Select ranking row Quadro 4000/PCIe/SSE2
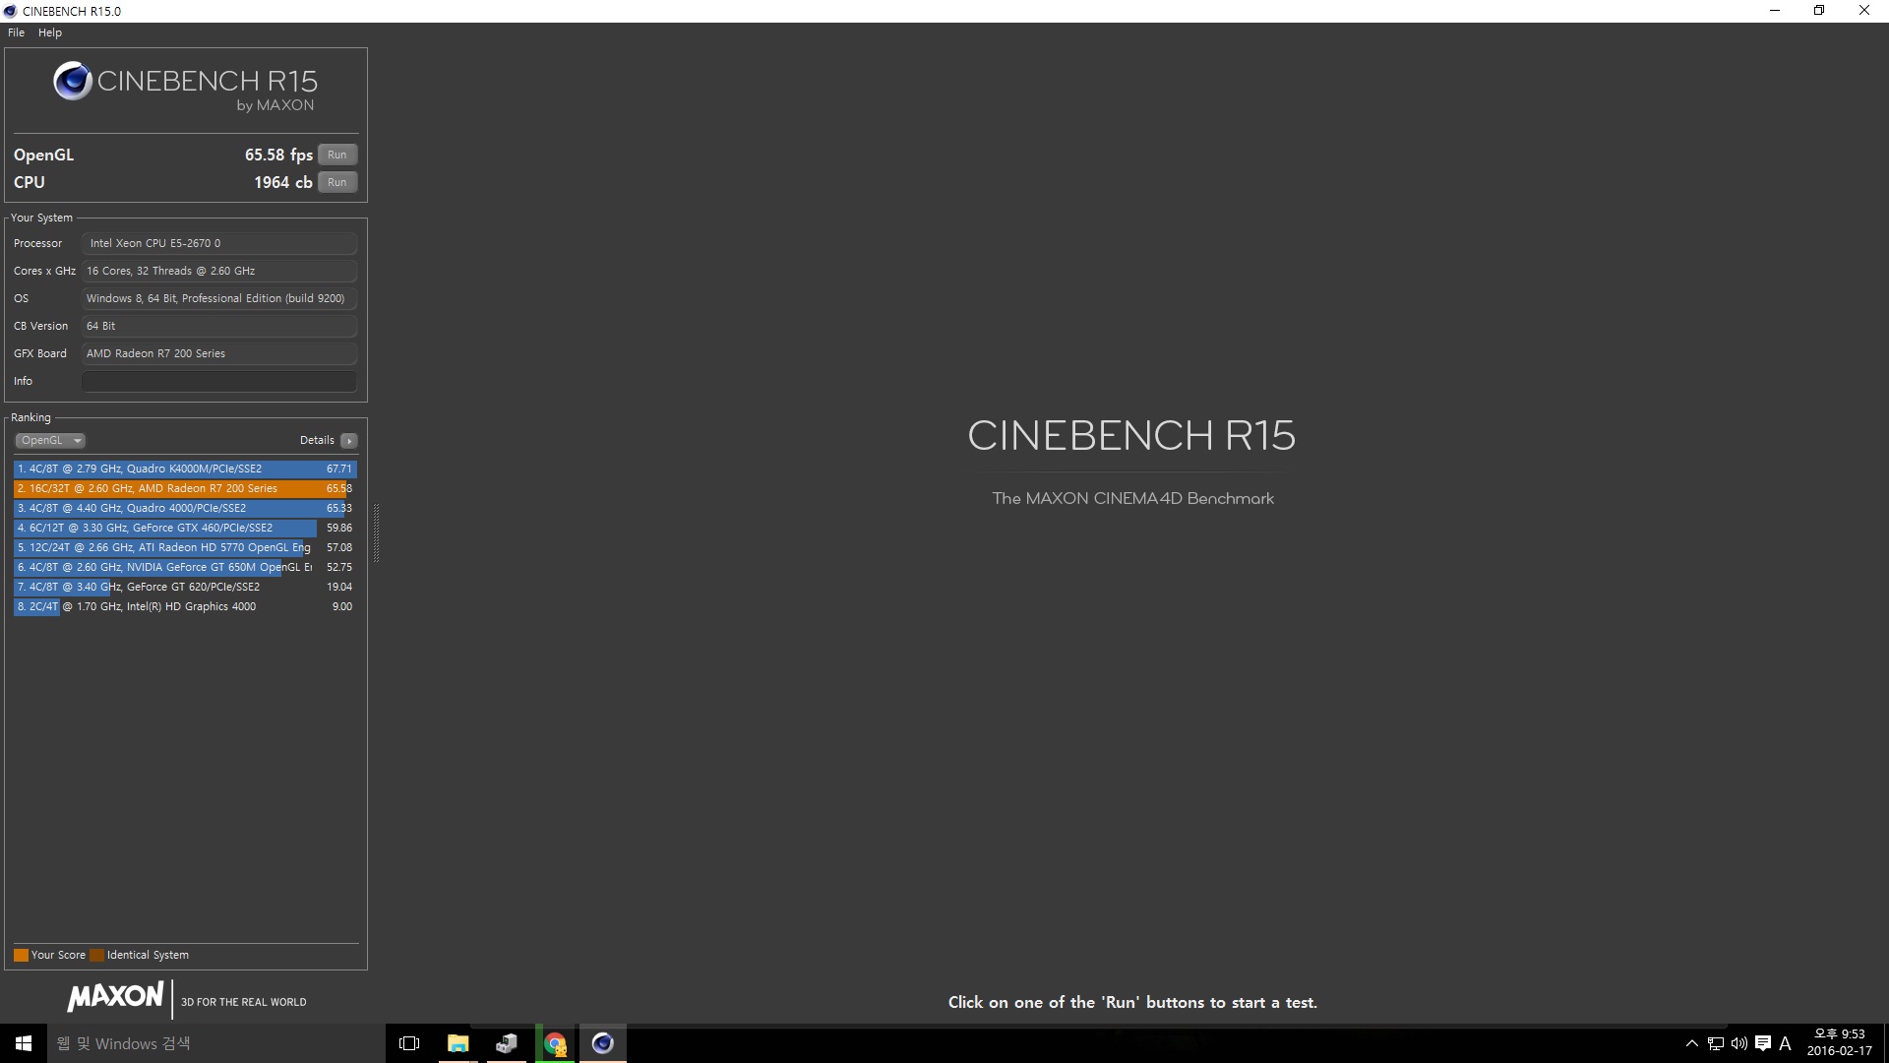Image resolution: width=1889 pixels, height=1063 pixels. point(185,508)
